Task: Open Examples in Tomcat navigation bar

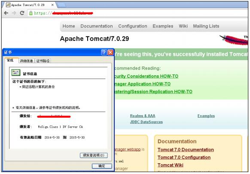Action: pyautogui.click(x=163, y=26)
